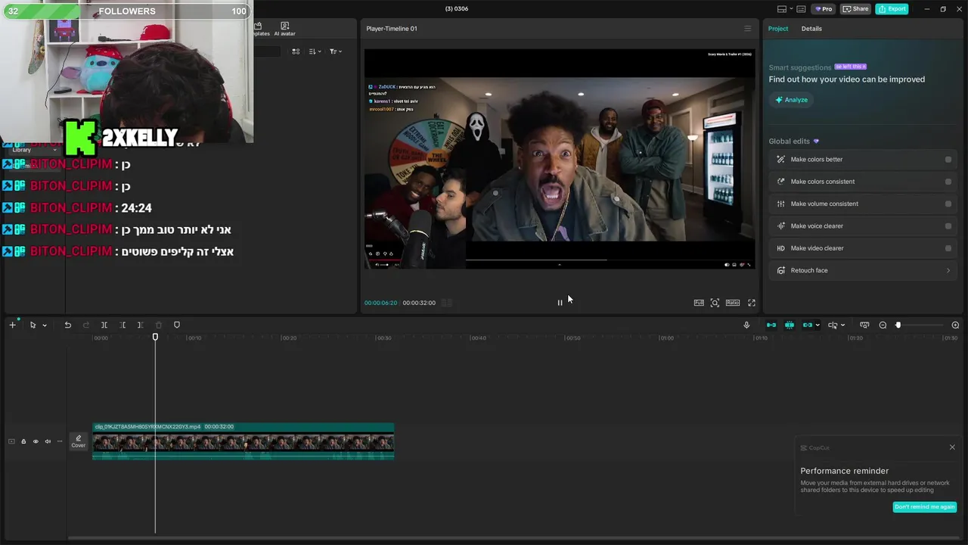This screenshot has width=968, height=545.
Task: Enable Make voice clearer checkbox
Action: coord(948,226)
